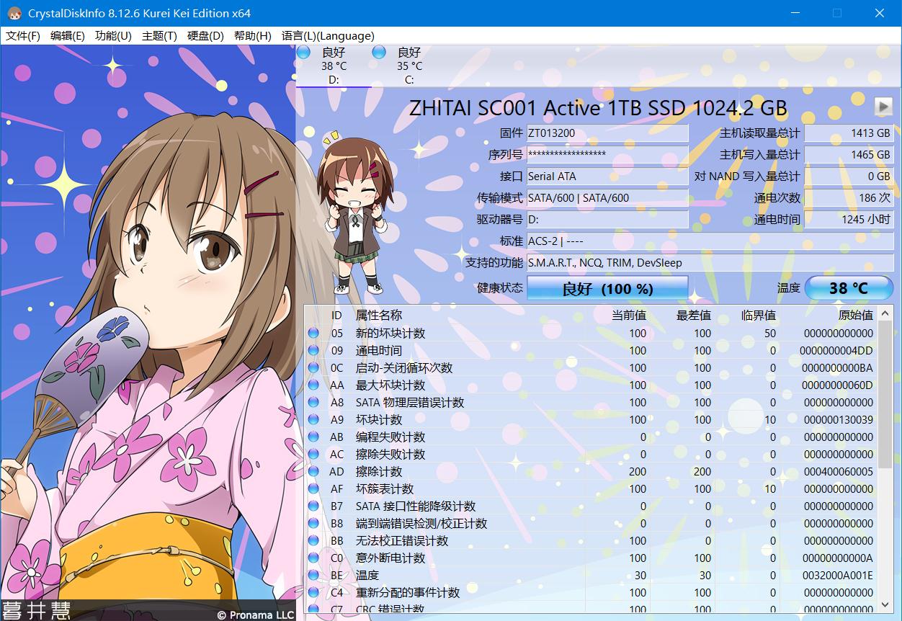Click the blue status orb of drive C:
The height and width of the screenshot is (621, 902).
(379, 52)
